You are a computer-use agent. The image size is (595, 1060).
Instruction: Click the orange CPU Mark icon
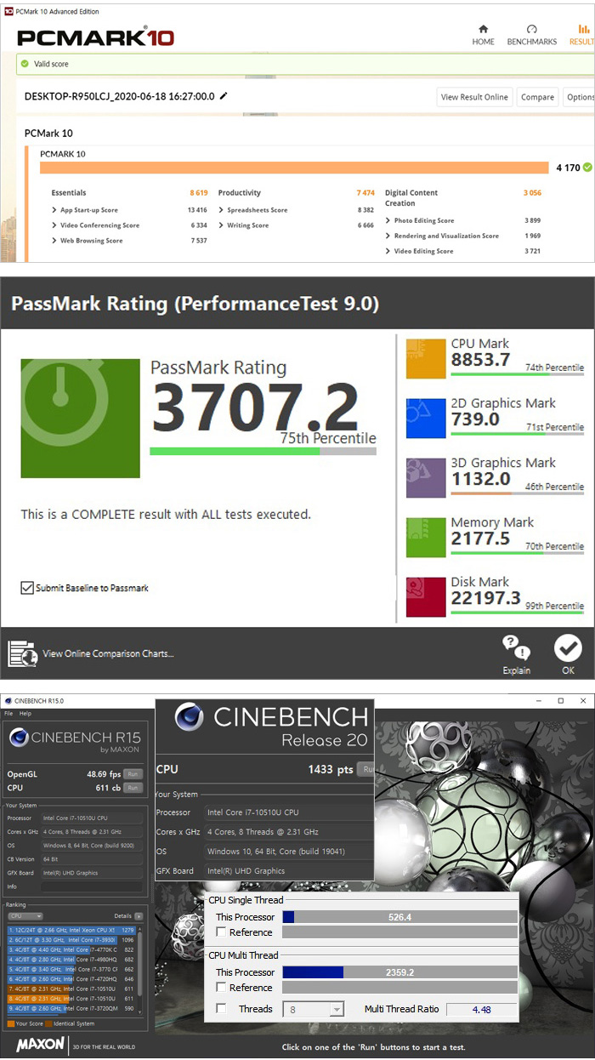point(426,358)
